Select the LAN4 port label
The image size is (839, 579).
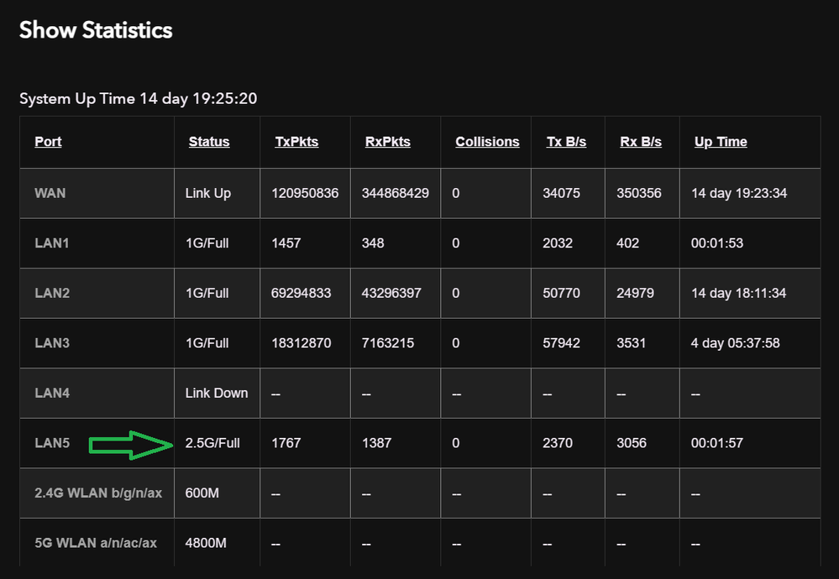pyautogui.click(x=52, y=393)
